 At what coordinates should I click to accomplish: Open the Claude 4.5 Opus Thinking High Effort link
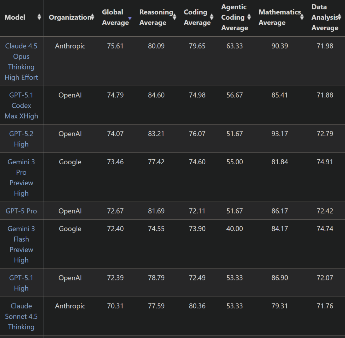(x=21, y=61)
